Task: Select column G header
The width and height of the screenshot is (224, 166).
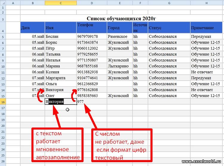Action: pos(169,3)
